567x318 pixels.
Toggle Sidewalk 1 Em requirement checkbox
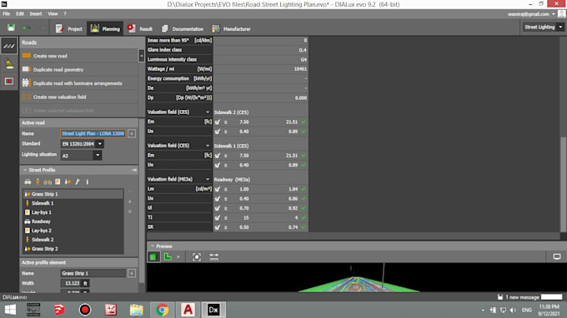[x=218, y=156]
